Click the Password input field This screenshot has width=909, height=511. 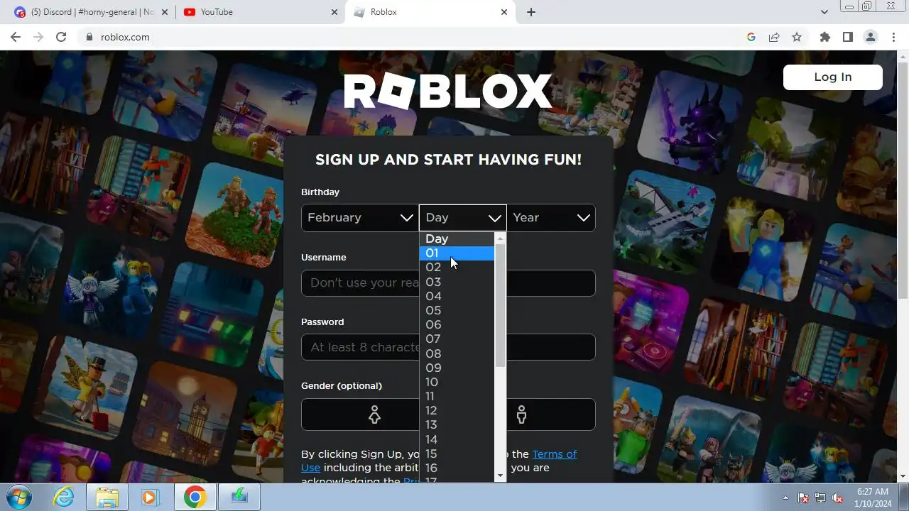(448, 347)
